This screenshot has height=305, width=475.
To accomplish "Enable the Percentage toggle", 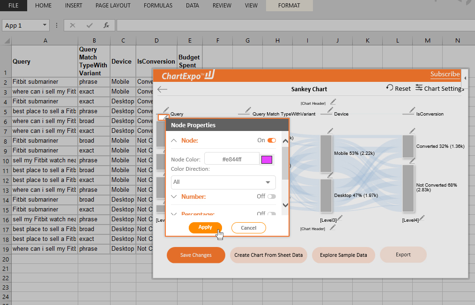I will [272, 214].
